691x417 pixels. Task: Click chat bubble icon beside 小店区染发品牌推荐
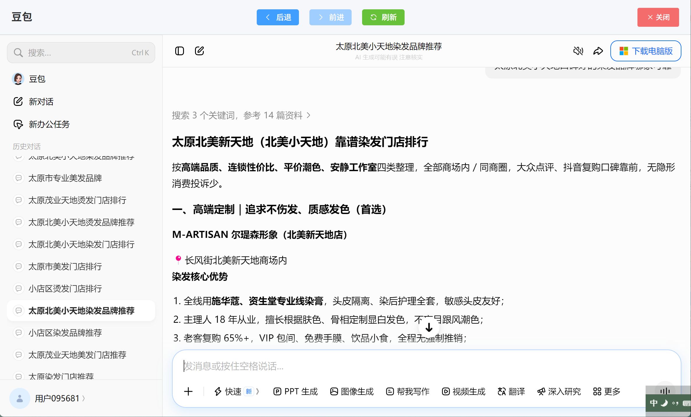tap(19, 333)
